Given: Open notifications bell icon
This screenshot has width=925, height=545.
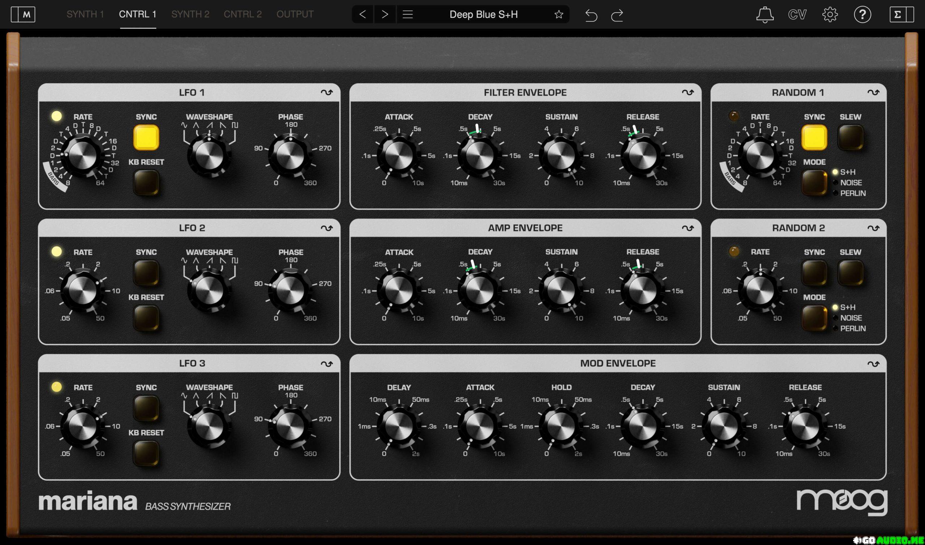Looking at the screenshot, I should pyautogui.click(x=765, y=15).
